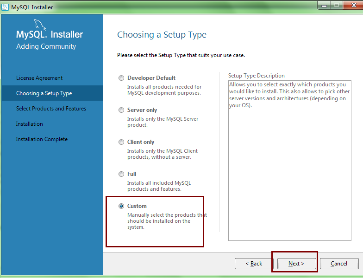The image size is (363, 278).
Task: Click the Developer Default label text
Action: pyautogui.click(x=151, y=78)
